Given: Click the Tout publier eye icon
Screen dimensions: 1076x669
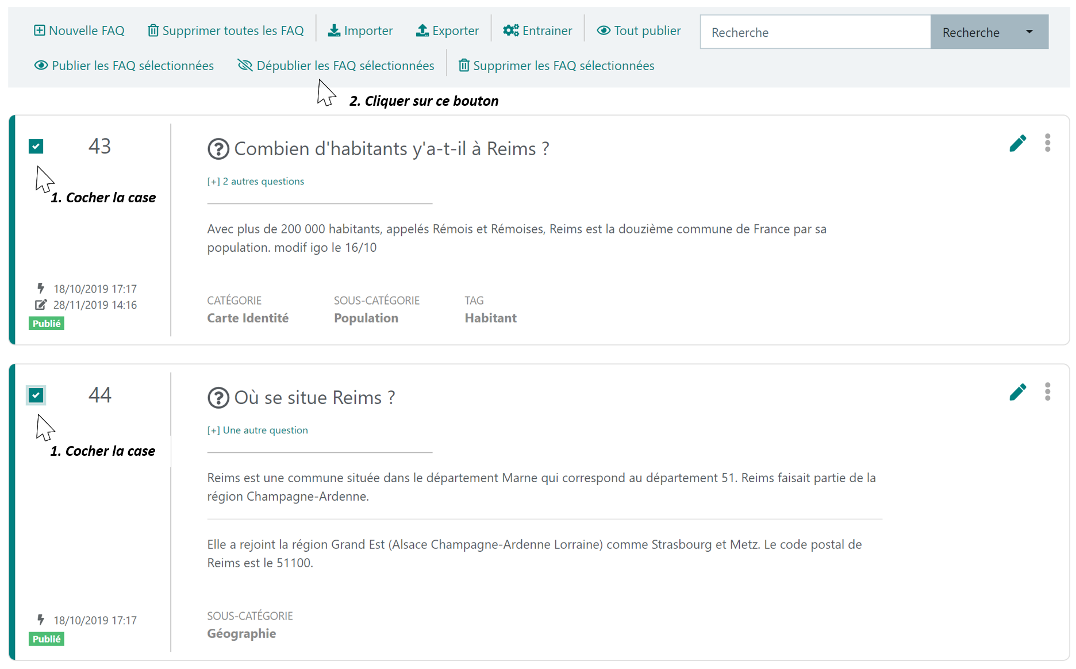Looking at the screenshot, I should (604, 30).
